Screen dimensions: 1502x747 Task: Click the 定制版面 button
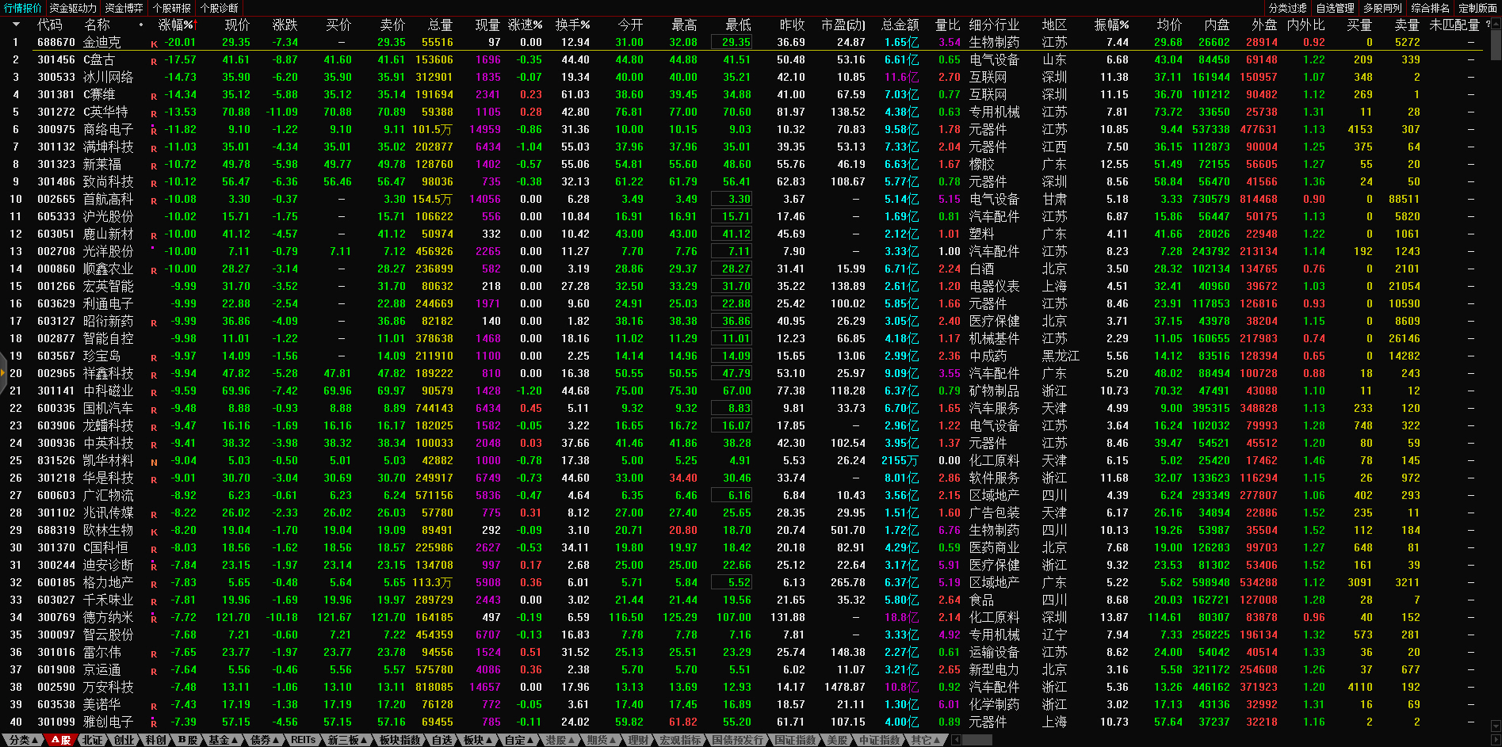tap(1477, 8)
